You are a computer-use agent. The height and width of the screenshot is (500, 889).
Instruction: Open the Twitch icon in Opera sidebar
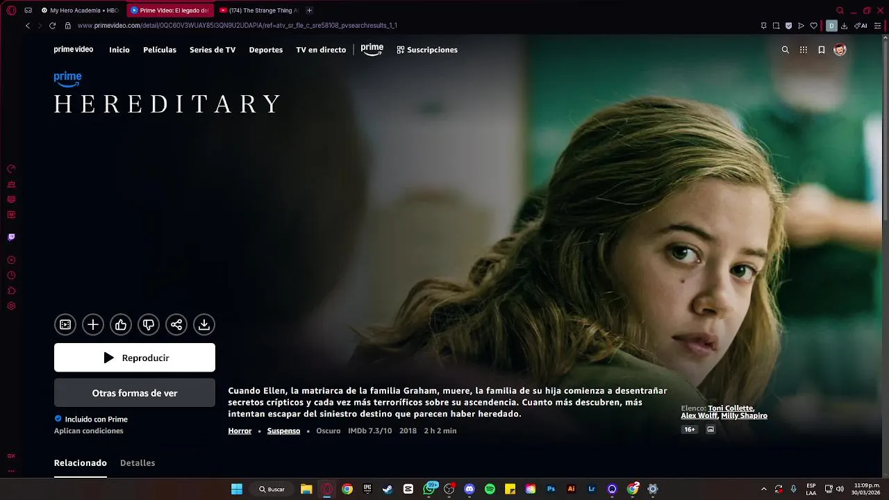(11, 237)
